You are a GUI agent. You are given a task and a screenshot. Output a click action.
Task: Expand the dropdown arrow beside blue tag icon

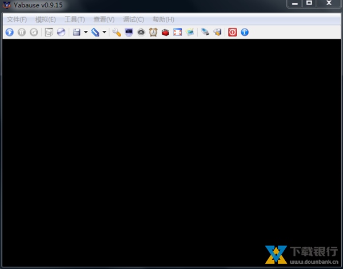tap(104, 33)
